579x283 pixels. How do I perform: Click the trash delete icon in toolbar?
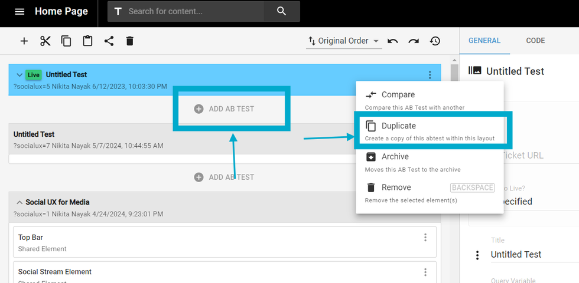130,41
